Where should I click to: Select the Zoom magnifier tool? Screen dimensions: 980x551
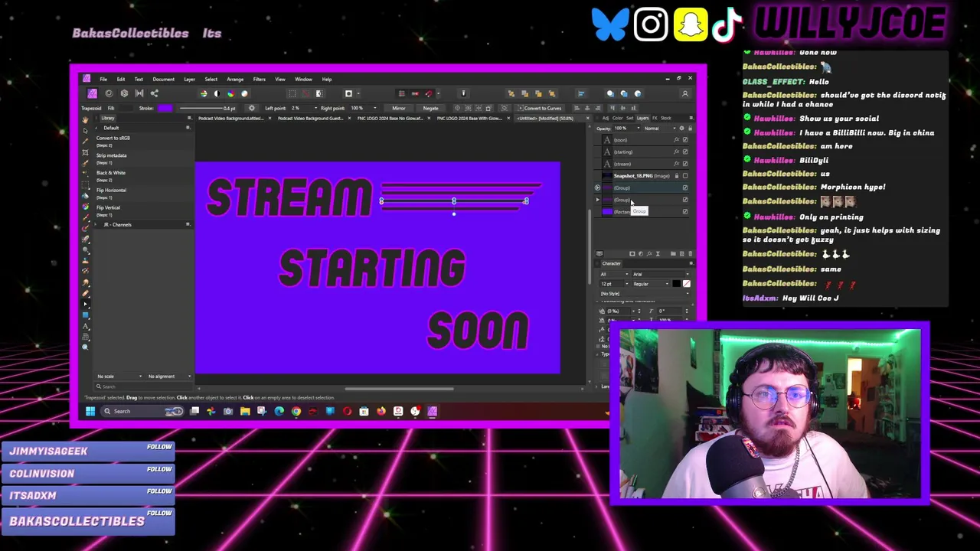click(x=85, y=347)
